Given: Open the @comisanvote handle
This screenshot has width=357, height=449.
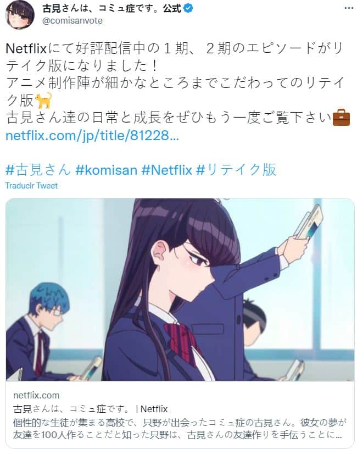Looking at the screenshot, I should coord(72,21).
